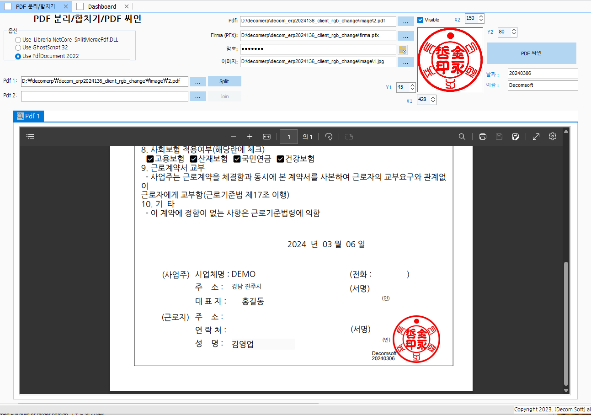This screenshot has height=415, width=591.
Task: Increase the Y2 value
Action: (514, 30)
